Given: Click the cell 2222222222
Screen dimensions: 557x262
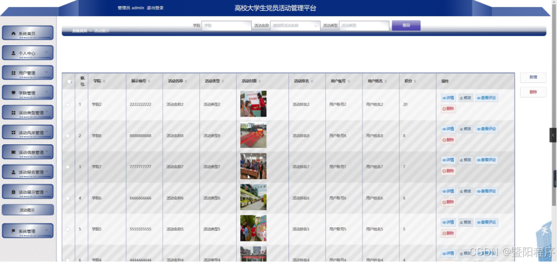Looking at the screenshot, I should pyautogui.click(x=141, y=105).
